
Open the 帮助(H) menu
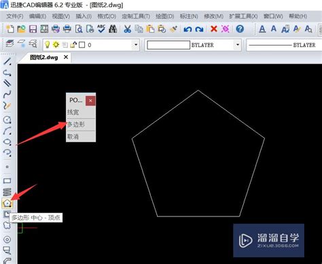tap(298, 16)
